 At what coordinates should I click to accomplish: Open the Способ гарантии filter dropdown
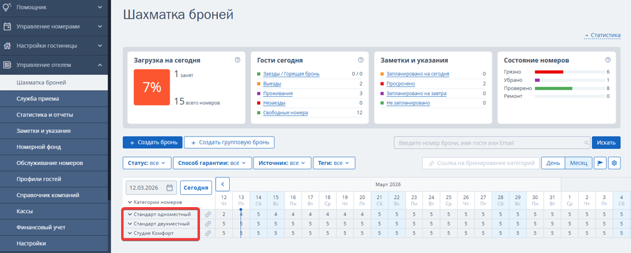click(x=212, y=163)
